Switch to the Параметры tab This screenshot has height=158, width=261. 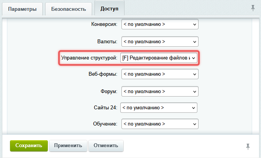tap(23, 9)
